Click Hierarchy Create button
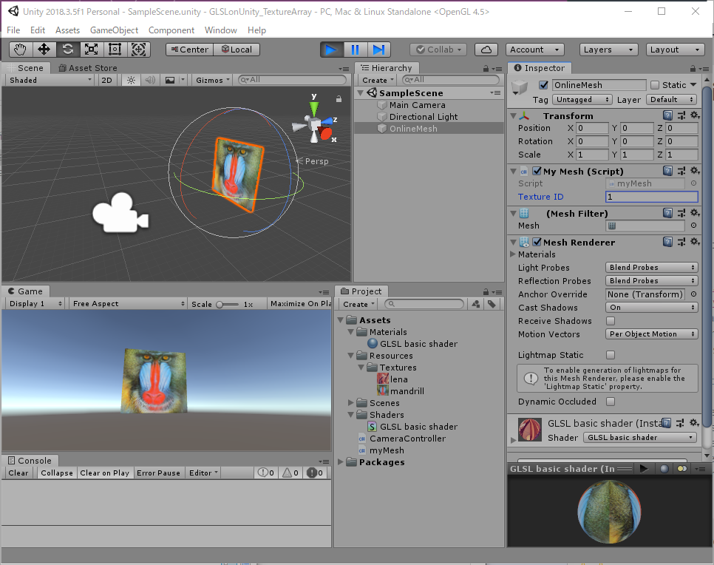This screenshot has width=714, height=565. point(378,80)
